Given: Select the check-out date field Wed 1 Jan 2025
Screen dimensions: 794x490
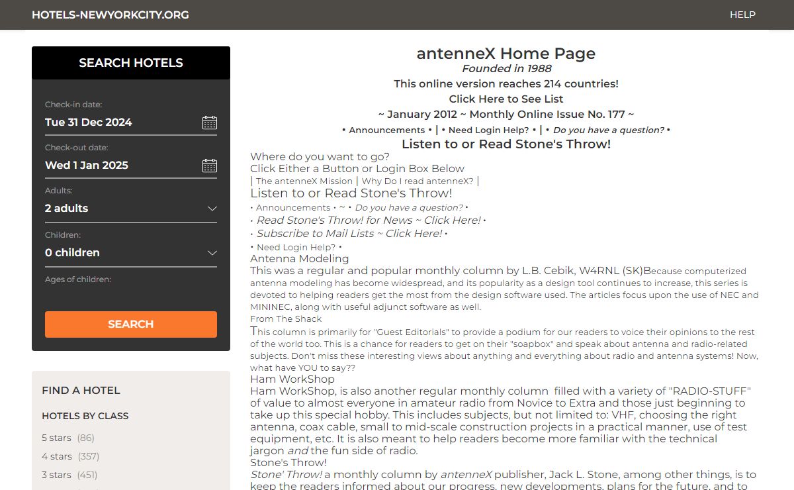Looking at the screenshot, I should coord(131,166).
